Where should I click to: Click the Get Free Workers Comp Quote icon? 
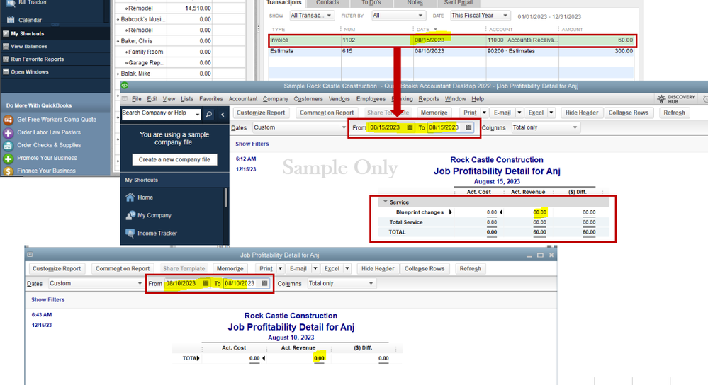tap(8, 120)
